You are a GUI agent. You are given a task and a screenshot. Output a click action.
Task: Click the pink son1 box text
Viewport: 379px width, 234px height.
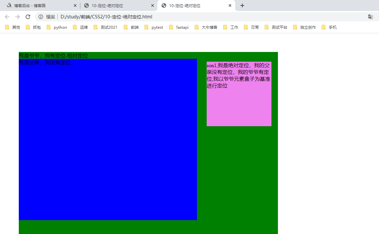238,76
